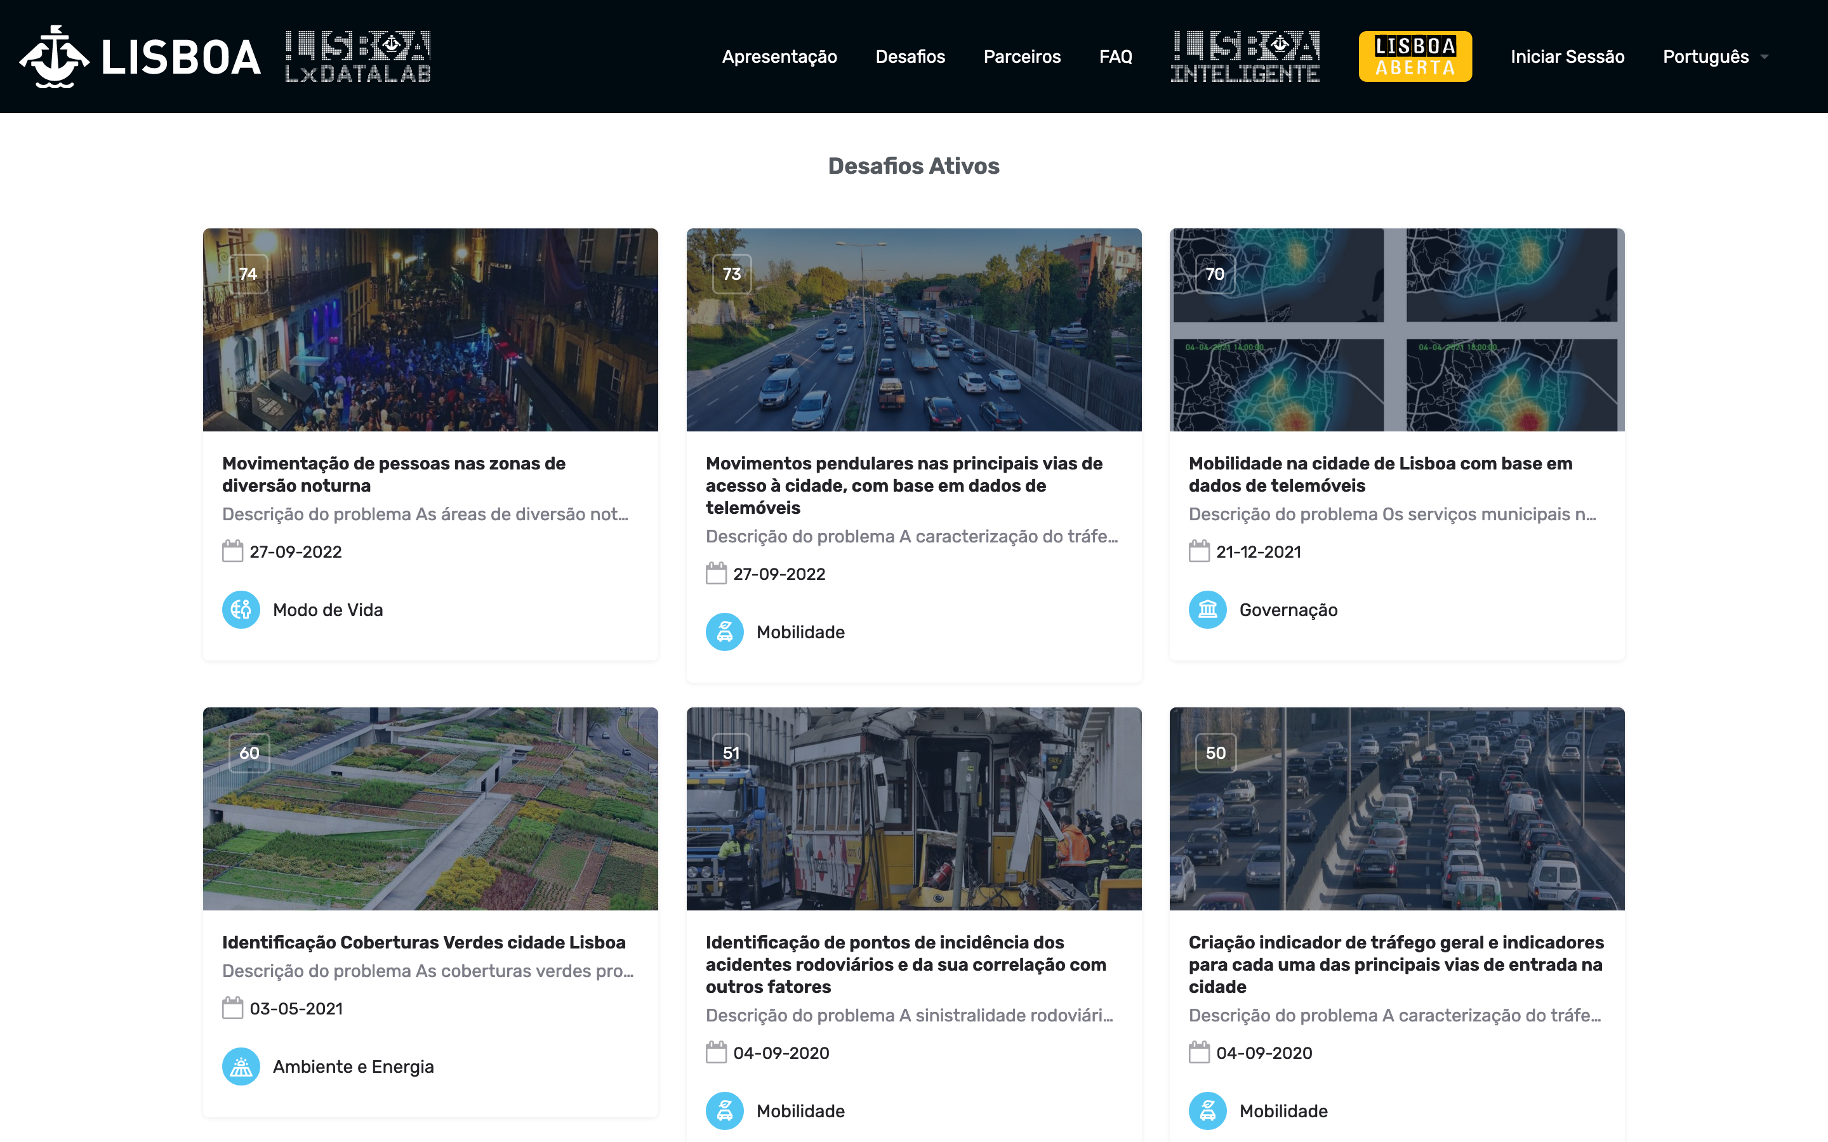The height and width of the screenshot is (1142, 1828).
Task: Click the Lisboa ship logo in header
Action: 140,56
